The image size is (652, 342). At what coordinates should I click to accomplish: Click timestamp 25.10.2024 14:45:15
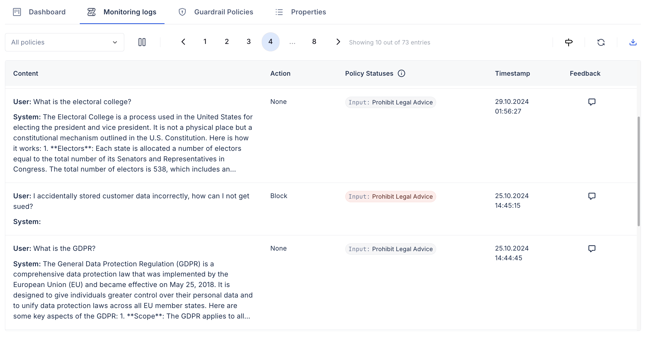click(512, 201)
